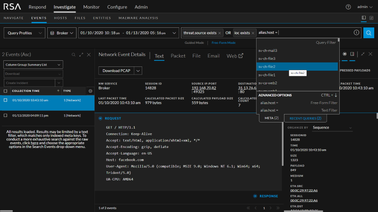Image resolution: width=378 pixels, height=212 pixels.
Task: Open the column settings gear icon
Action: [90, 91]
